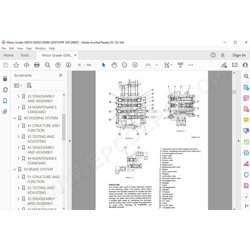Screen dimensions: 250x250
Task: Print the document
Action: pos(37,65)
